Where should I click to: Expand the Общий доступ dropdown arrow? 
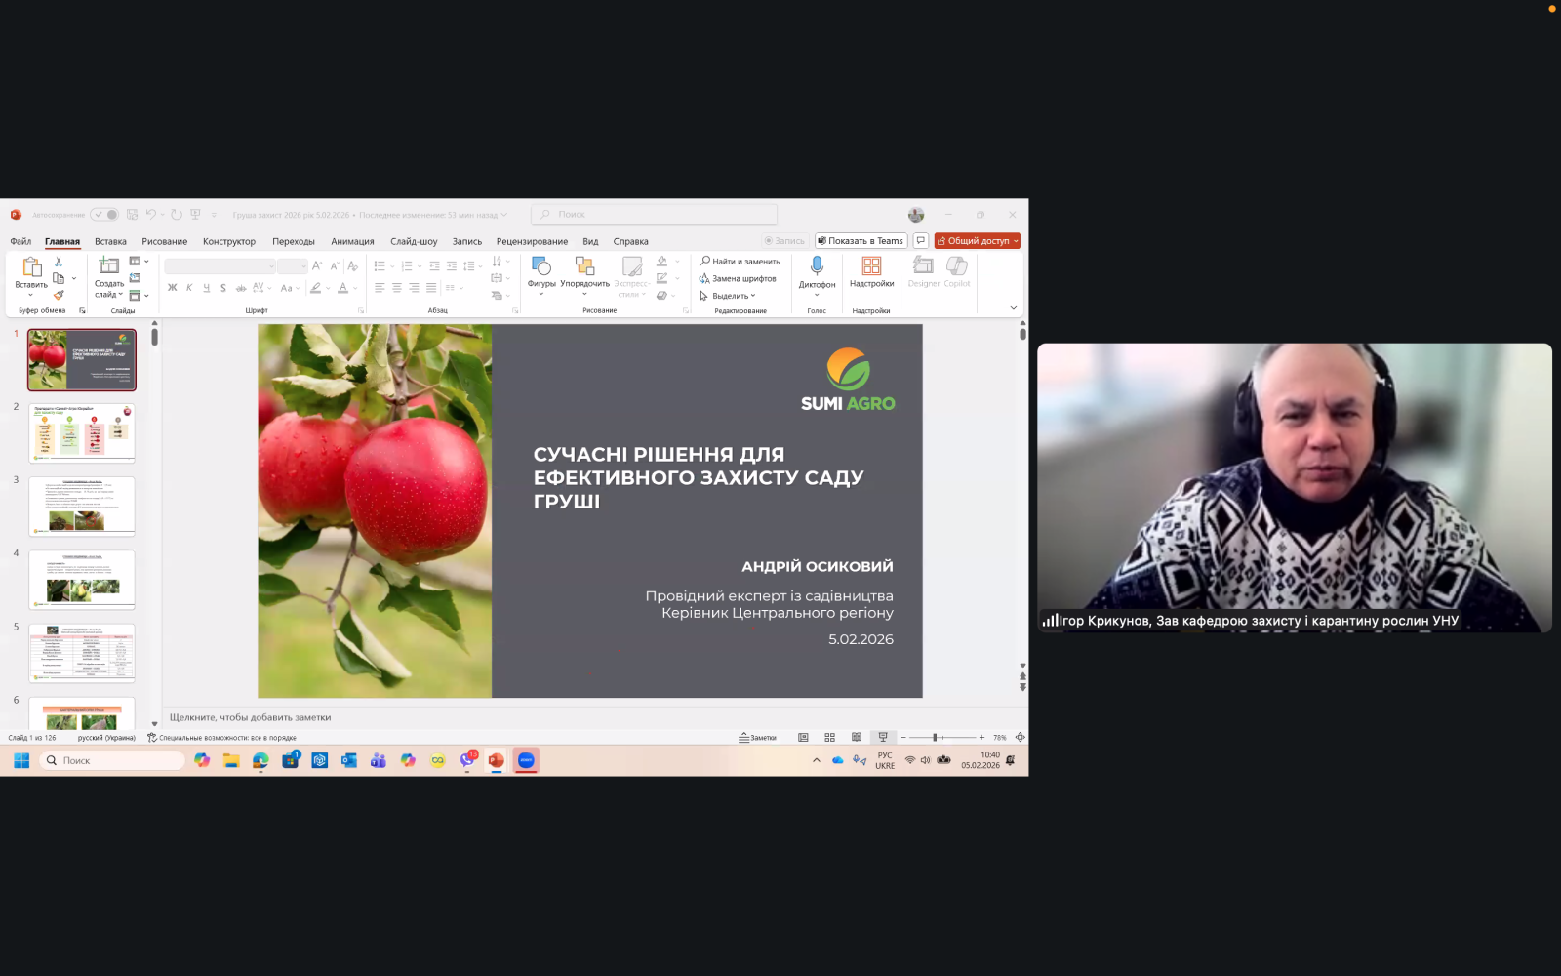[1016, 241]
